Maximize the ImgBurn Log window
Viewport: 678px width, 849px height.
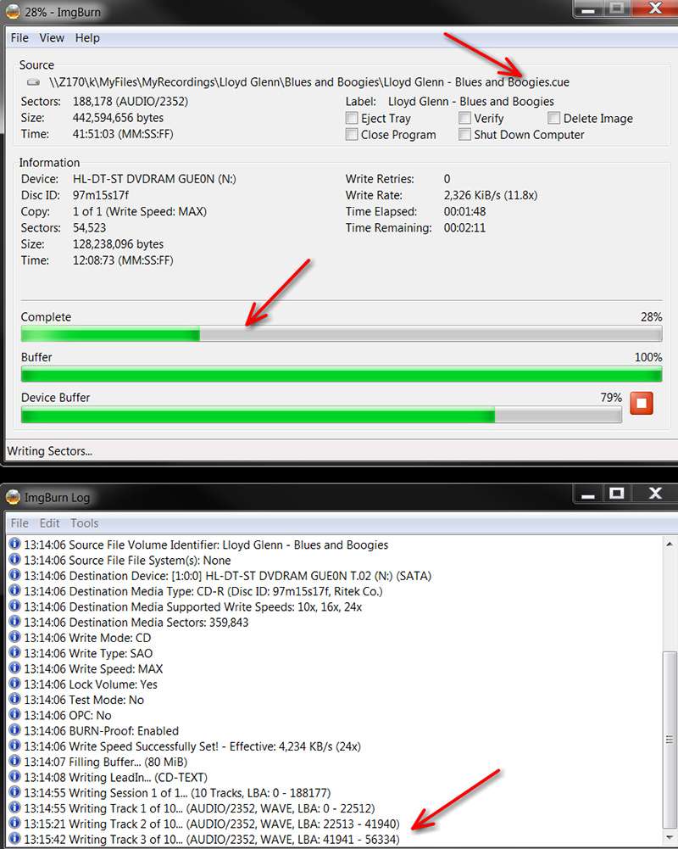pos(616,494)
